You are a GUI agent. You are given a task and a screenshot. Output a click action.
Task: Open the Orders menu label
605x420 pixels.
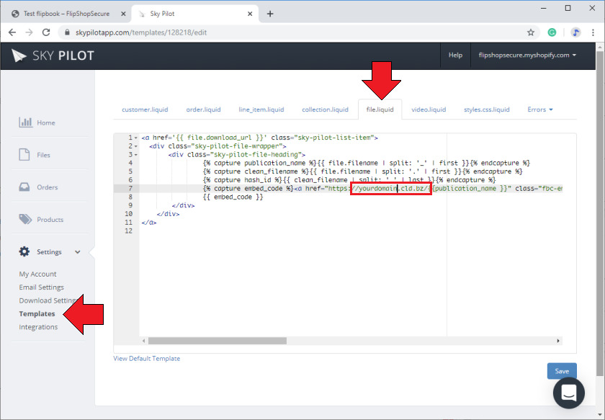click(x=48, y=187)
